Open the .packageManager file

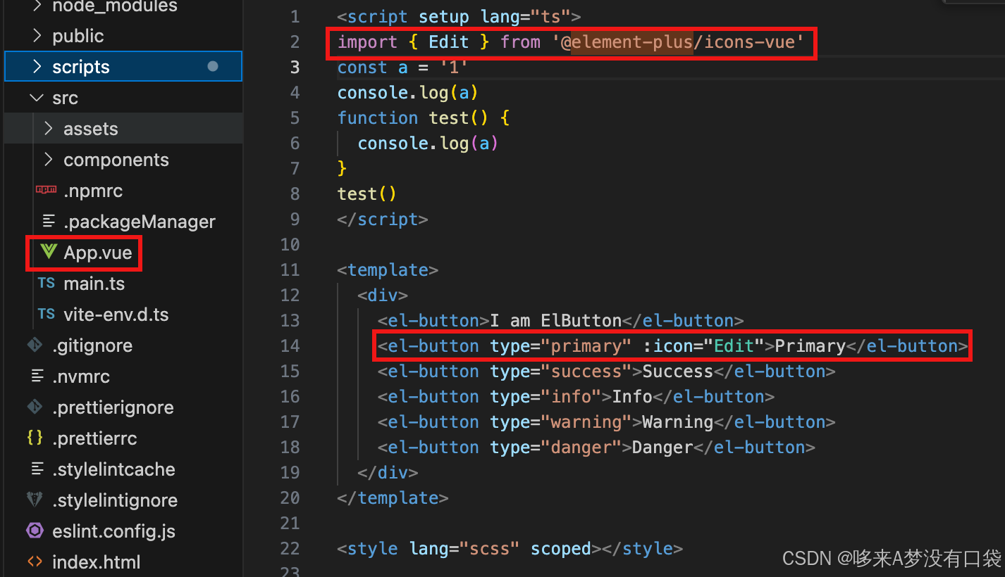140,222
